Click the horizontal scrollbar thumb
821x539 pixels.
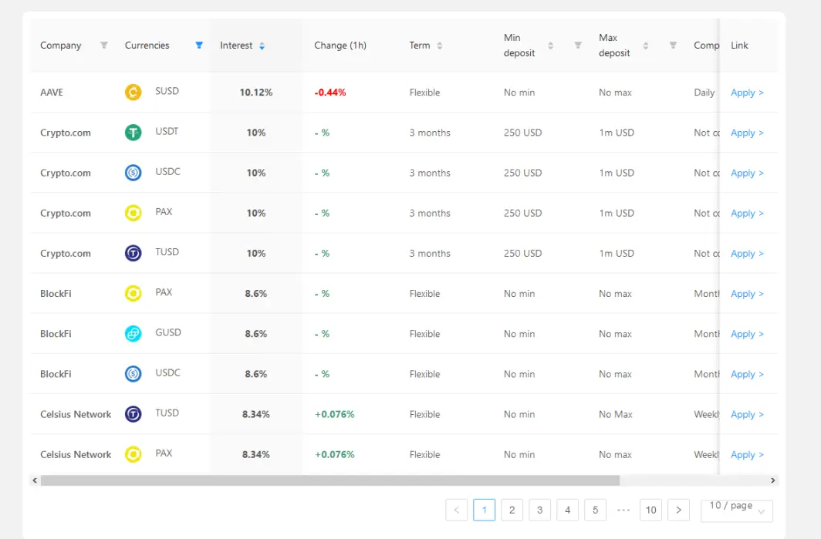[330, 480]
